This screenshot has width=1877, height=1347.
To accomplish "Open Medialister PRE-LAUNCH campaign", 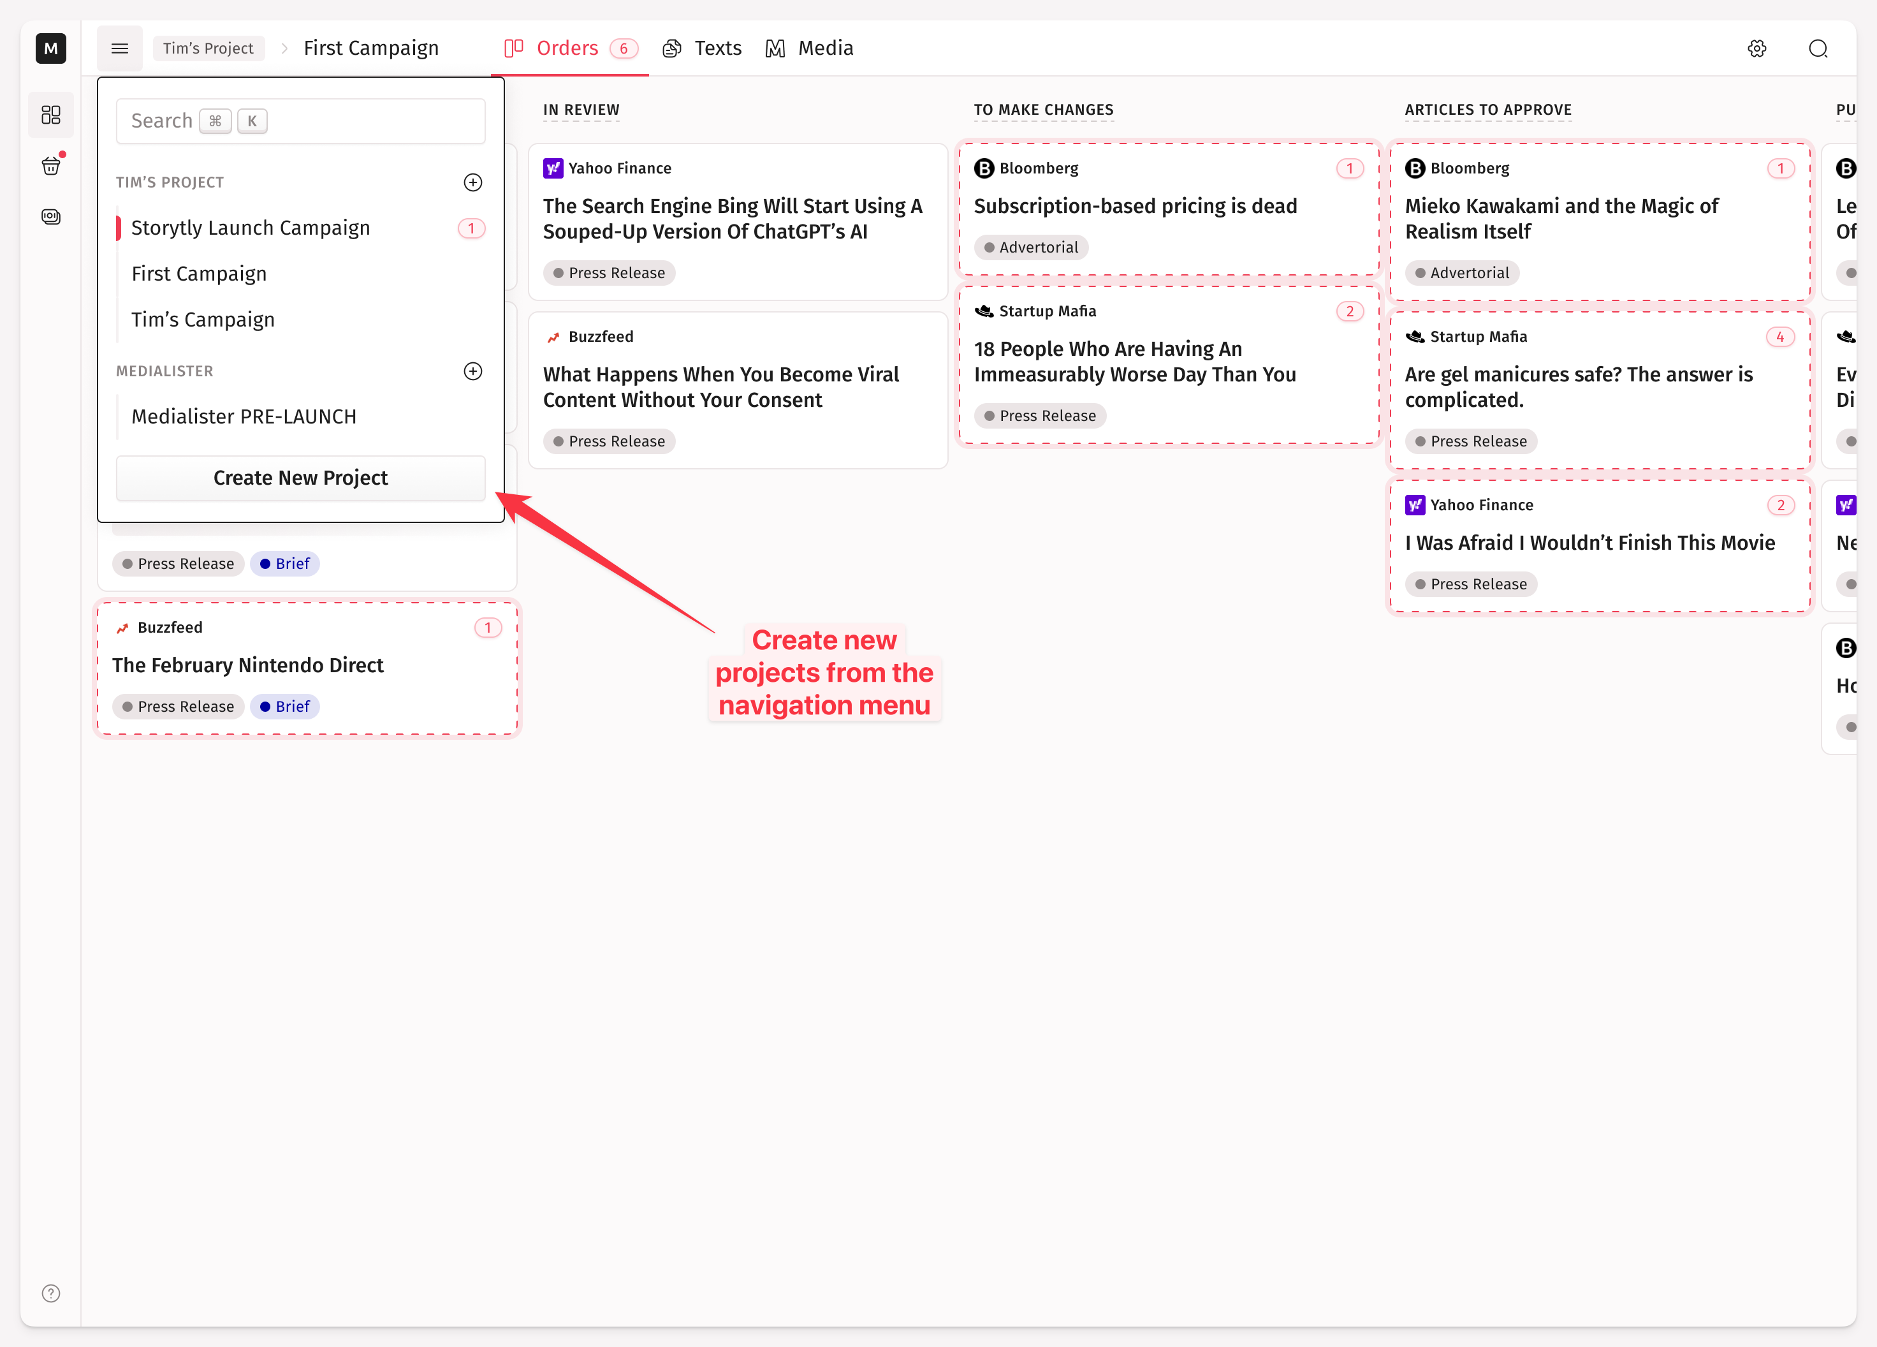I will 244,416.
